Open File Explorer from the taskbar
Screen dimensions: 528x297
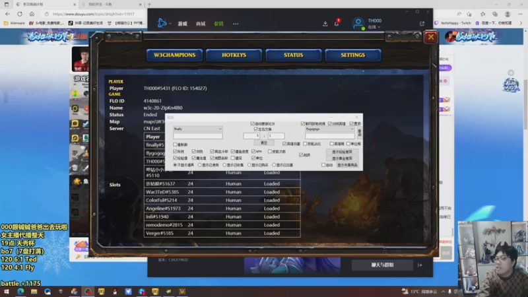(34, 292)
